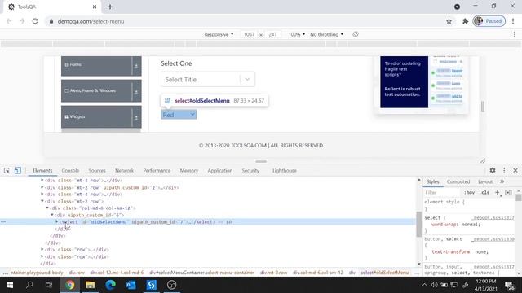Switch to the Application tab
This screenshot has height=293, width=522.
click(x=219, y=171)
